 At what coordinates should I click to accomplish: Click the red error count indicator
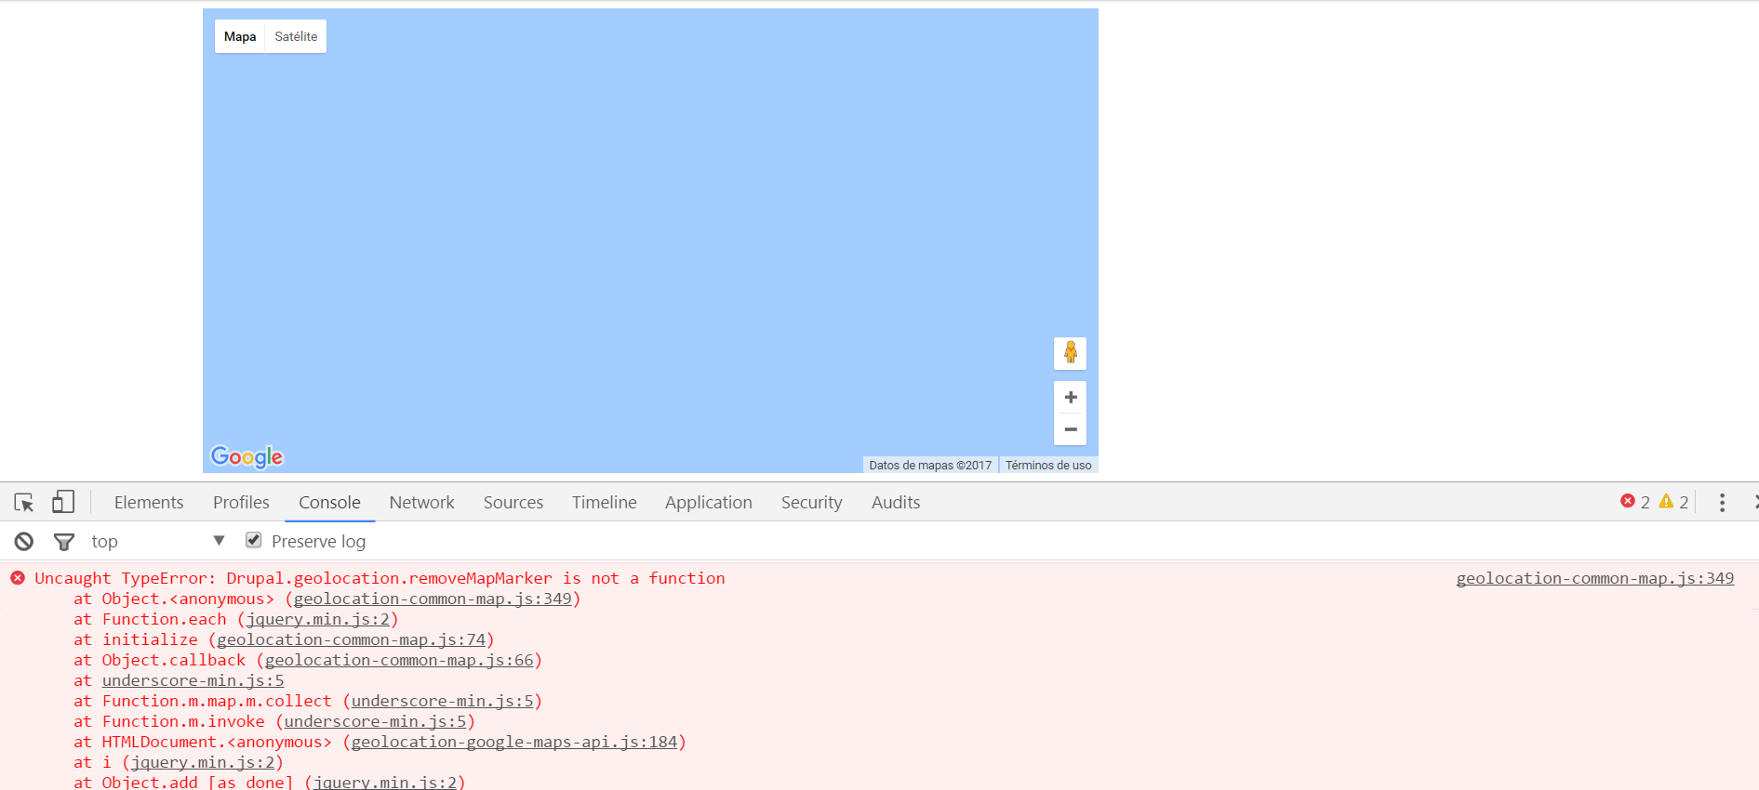pyautogui.click(x=1635, y=502)
